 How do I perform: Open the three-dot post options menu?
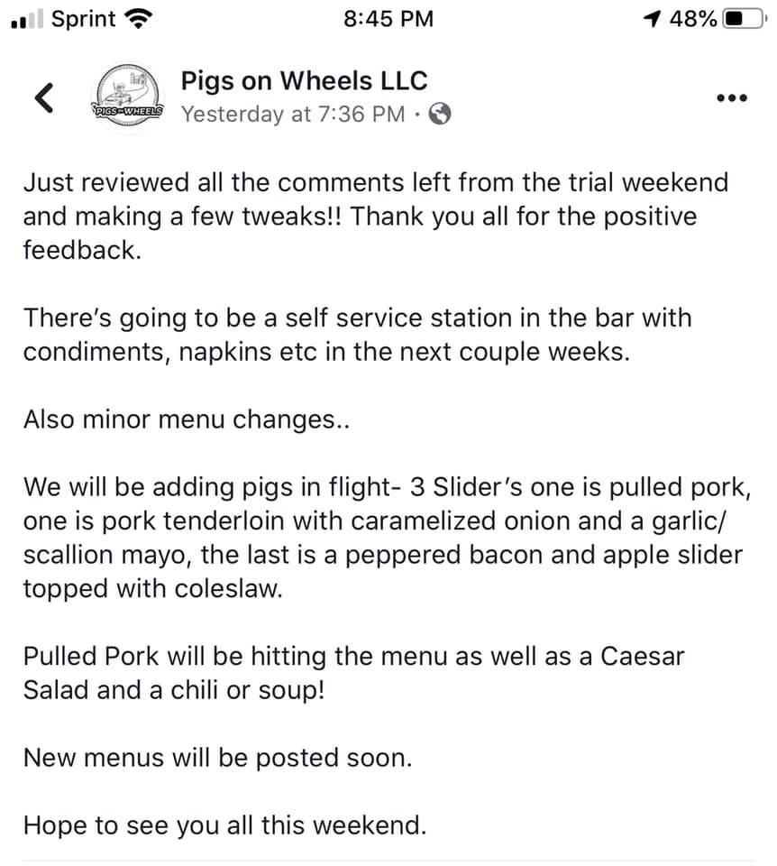click(731, 98)
